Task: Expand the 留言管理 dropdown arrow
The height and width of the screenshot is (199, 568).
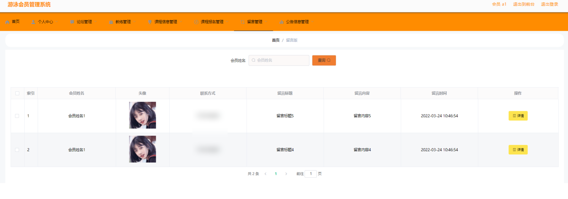Action: (x=266, y=22)
